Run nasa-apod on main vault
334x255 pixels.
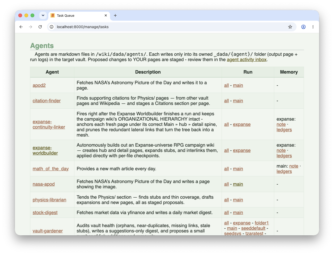pos(238,184)
